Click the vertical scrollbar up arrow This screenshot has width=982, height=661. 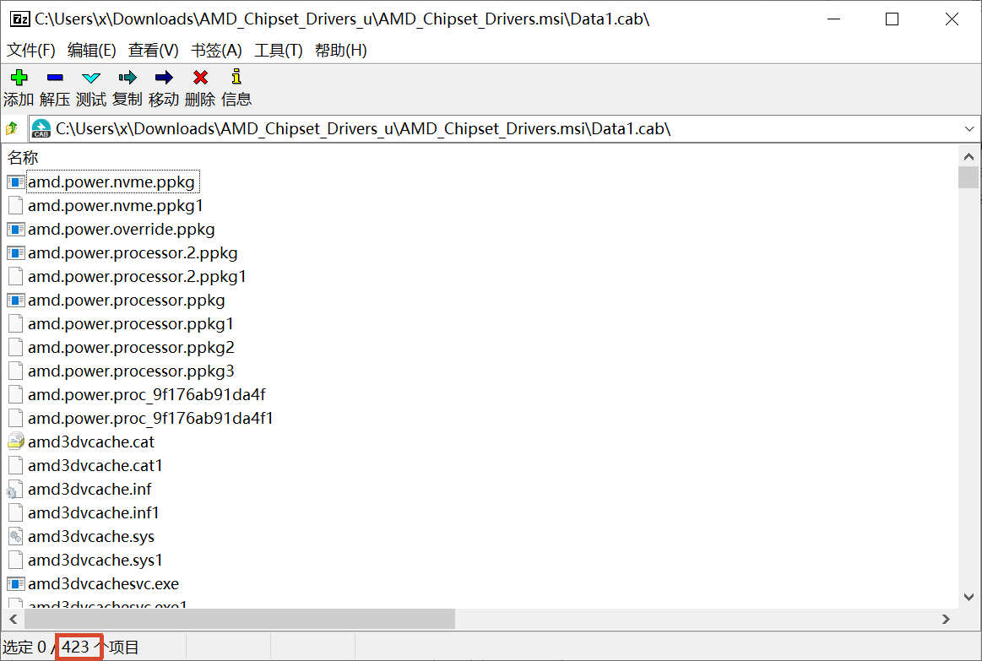point(968,156)
